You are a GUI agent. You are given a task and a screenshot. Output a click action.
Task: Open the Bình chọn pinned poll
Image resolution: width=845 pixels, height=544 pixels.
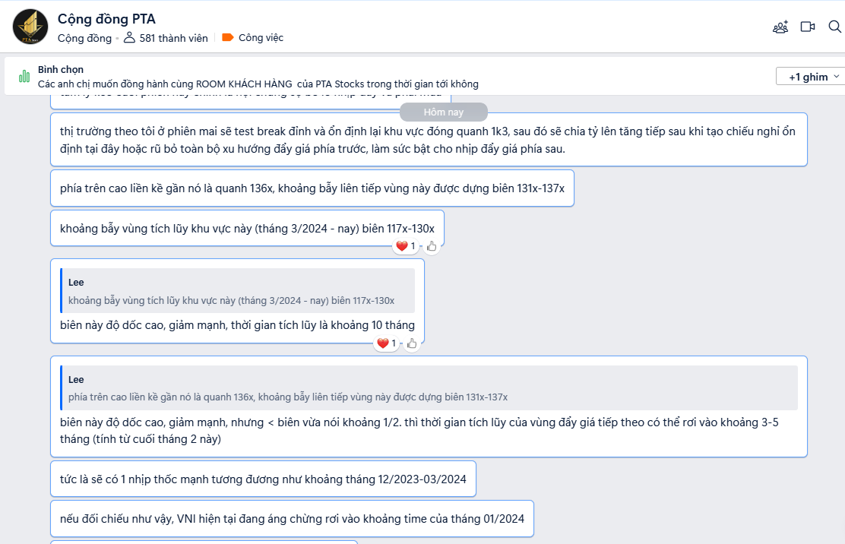tap(258, 77)
